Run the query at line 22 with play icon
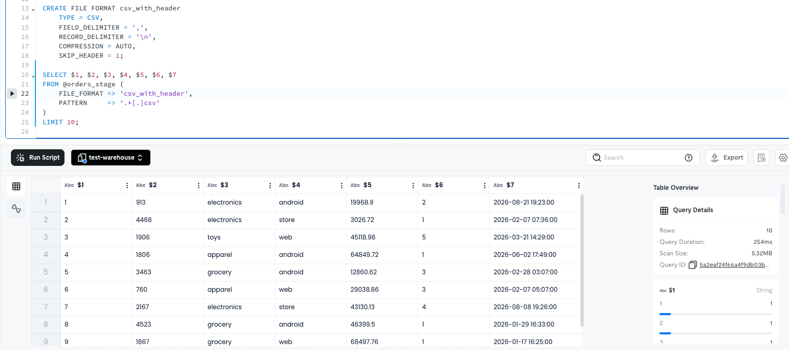 point(12,94)
